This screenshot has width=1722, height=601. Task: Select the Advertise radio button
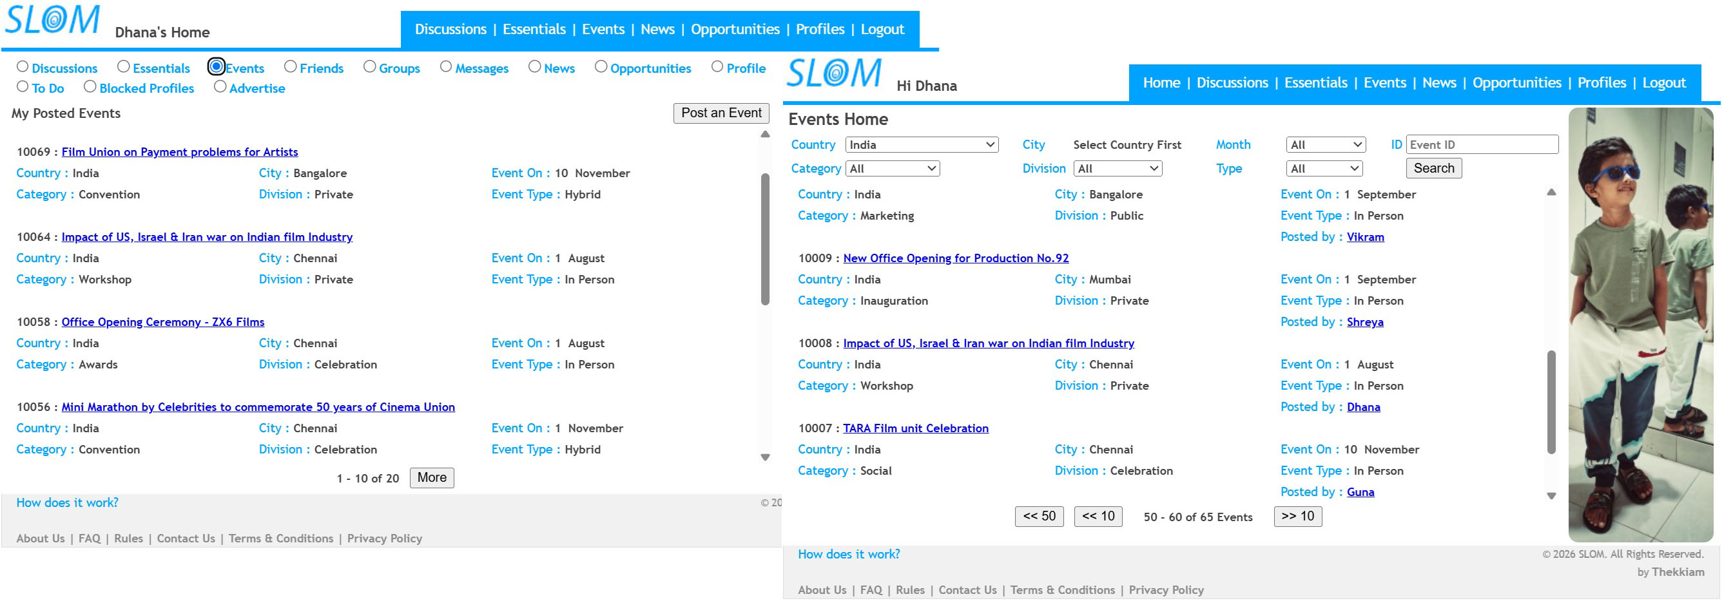(x=220, y=87)
